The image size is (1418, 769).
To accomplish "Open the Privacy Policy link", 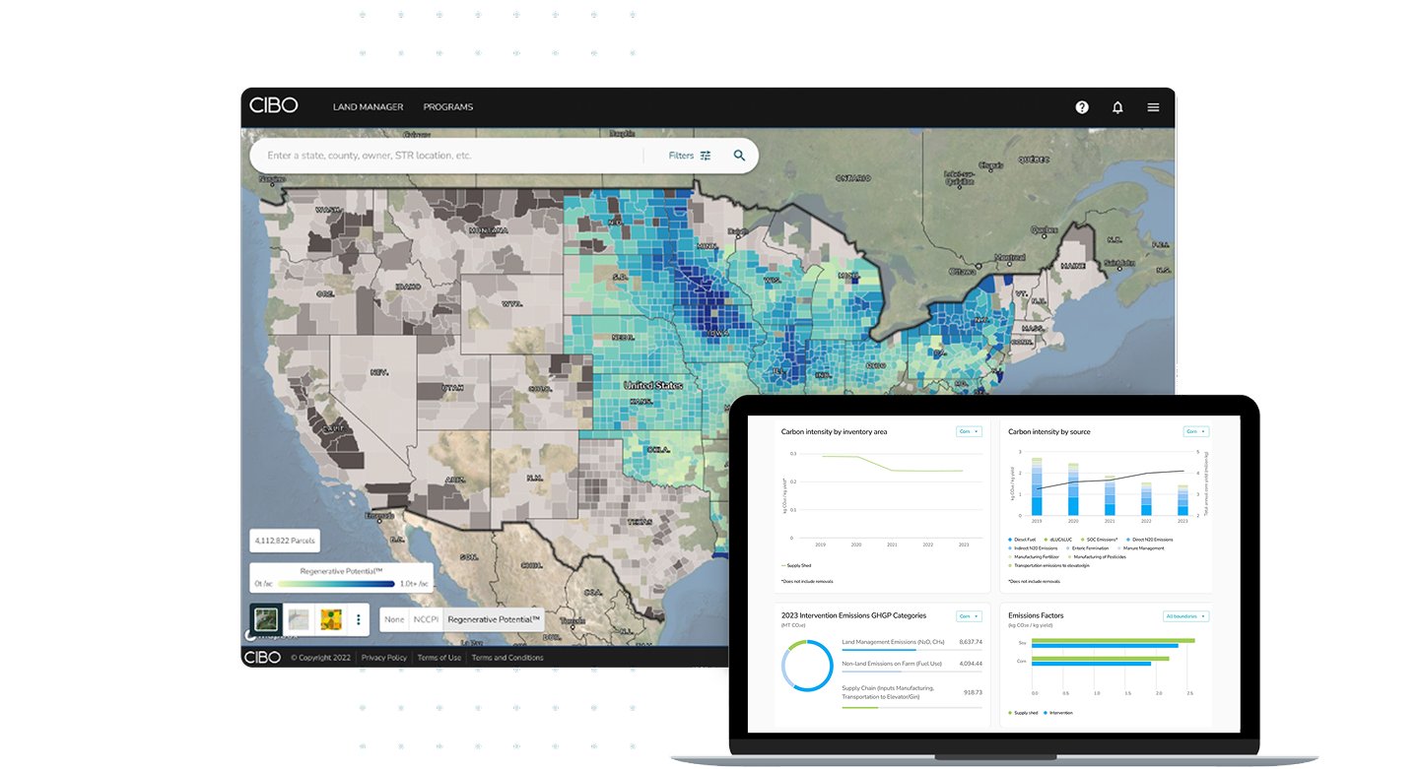I will (x=384, y=658).
